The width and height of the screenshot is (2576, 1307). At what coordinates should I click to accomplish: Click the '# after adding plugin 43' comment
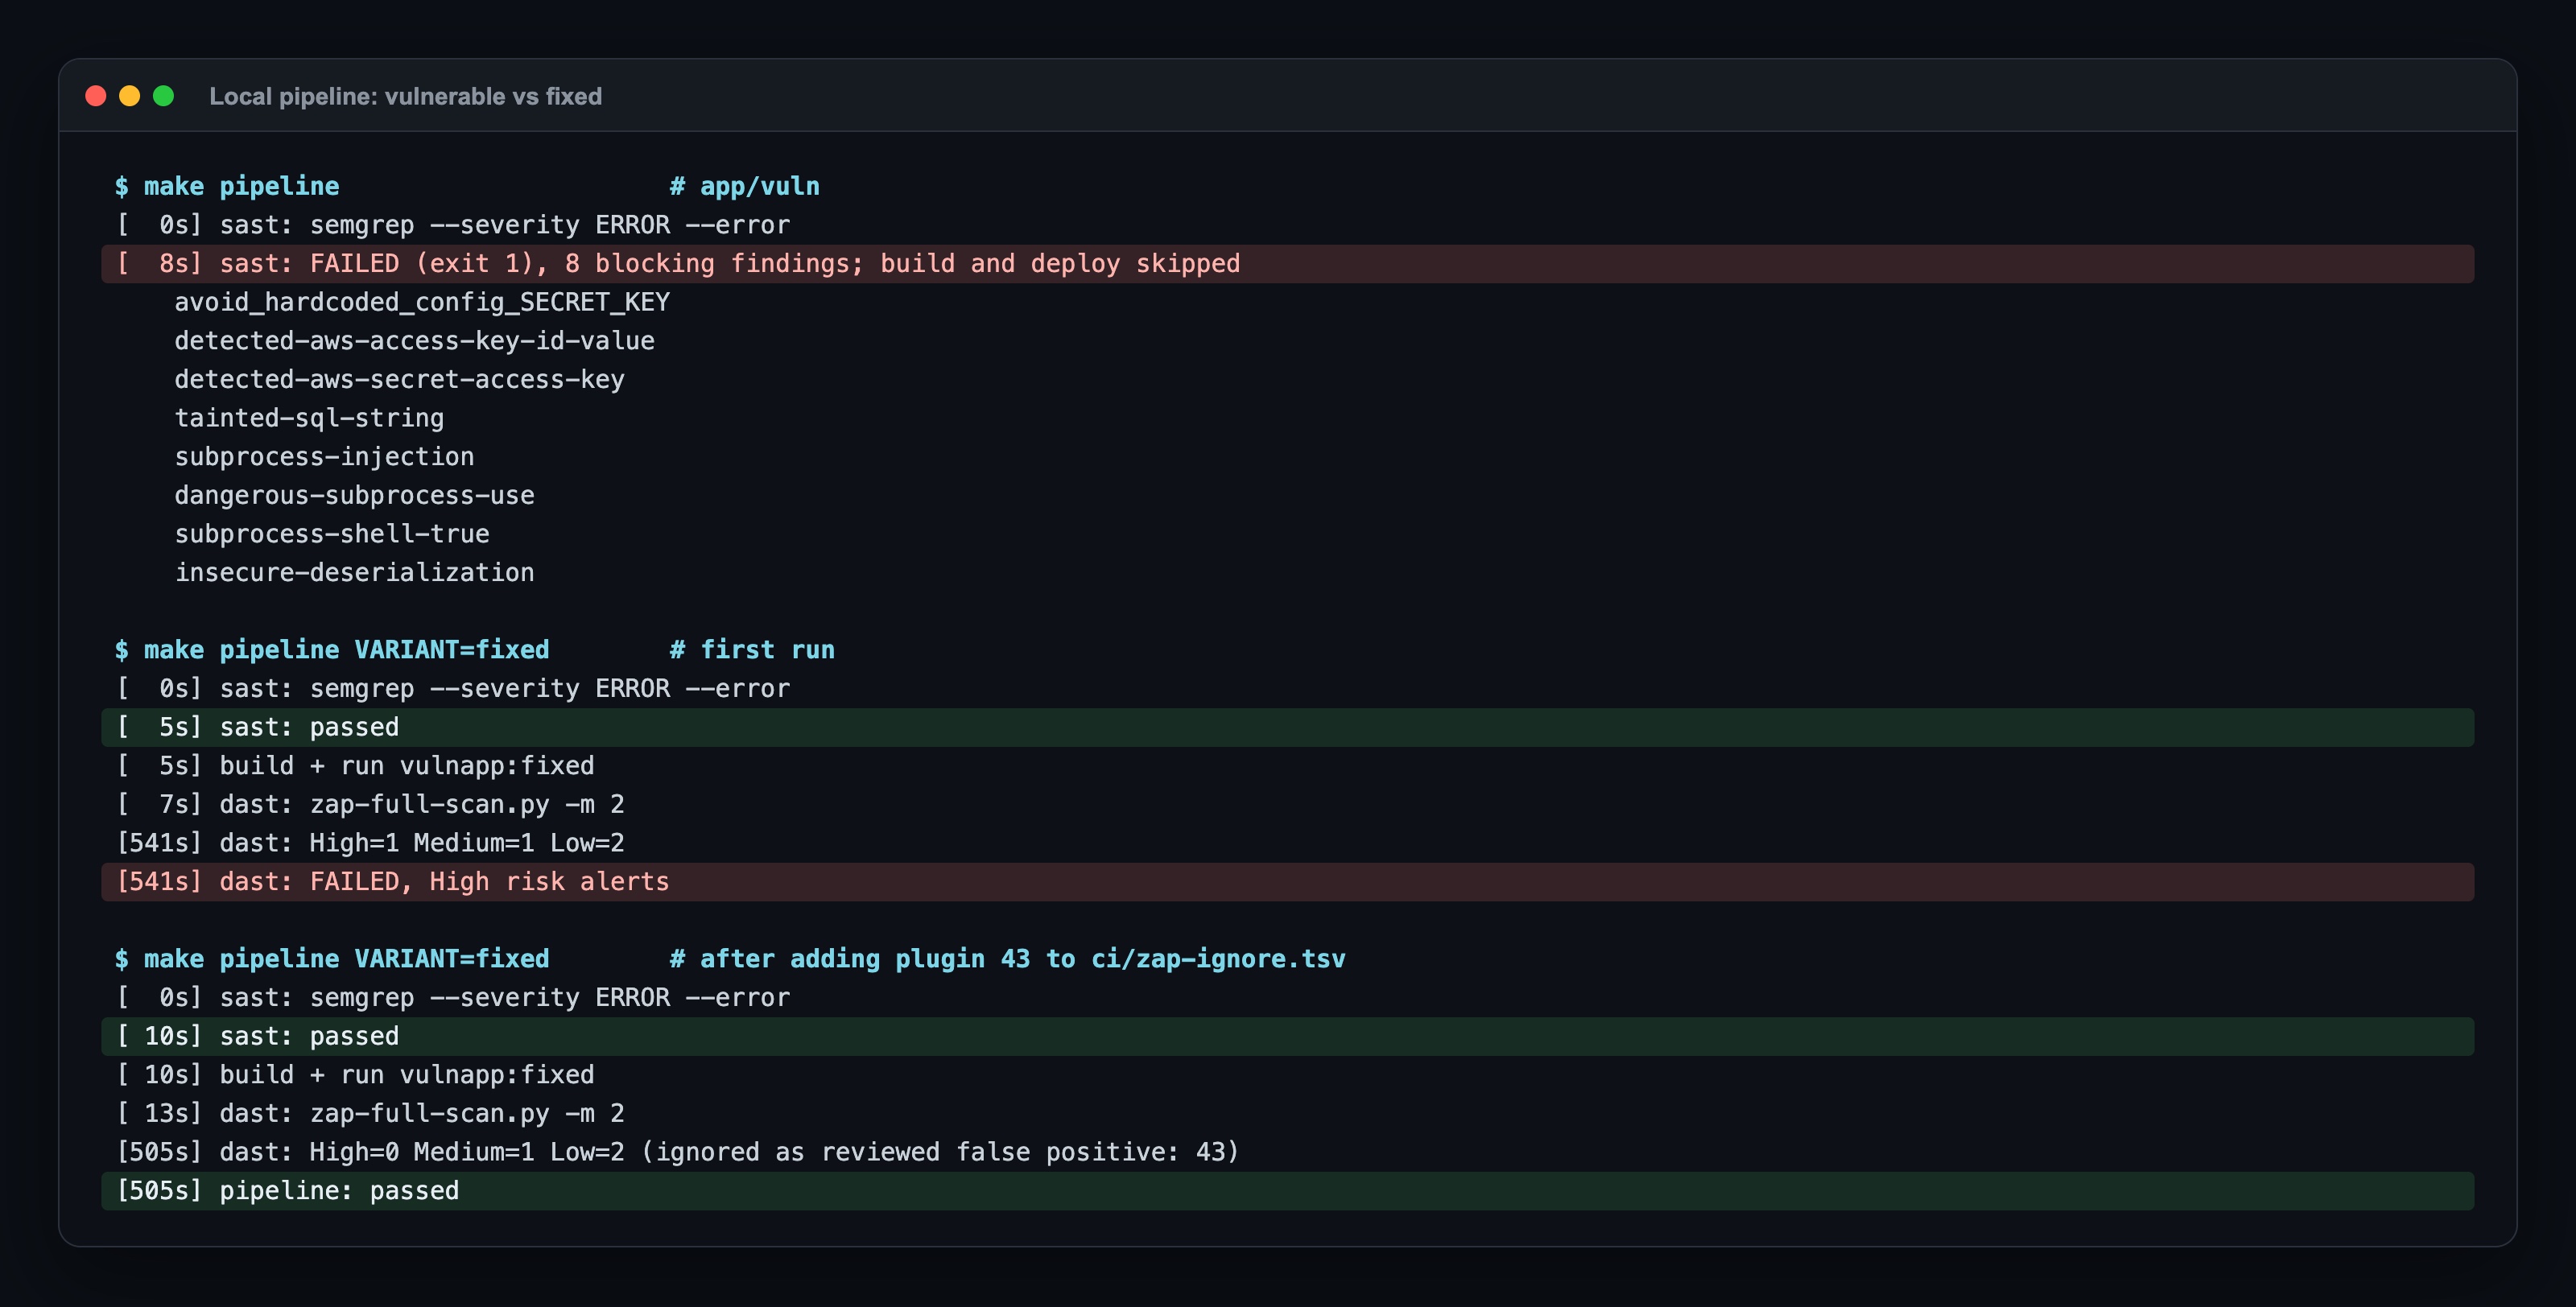coord(1007,959)
